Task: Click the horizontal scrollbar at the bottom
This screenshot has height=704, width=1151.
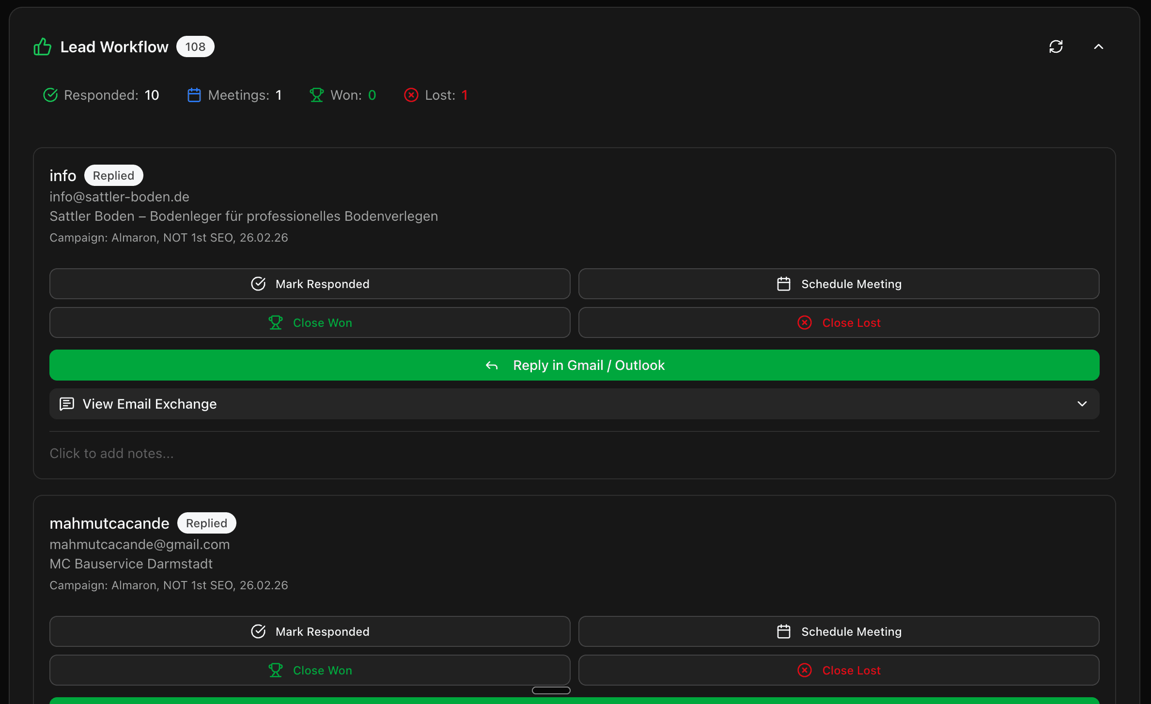Action: pos(551,690)
